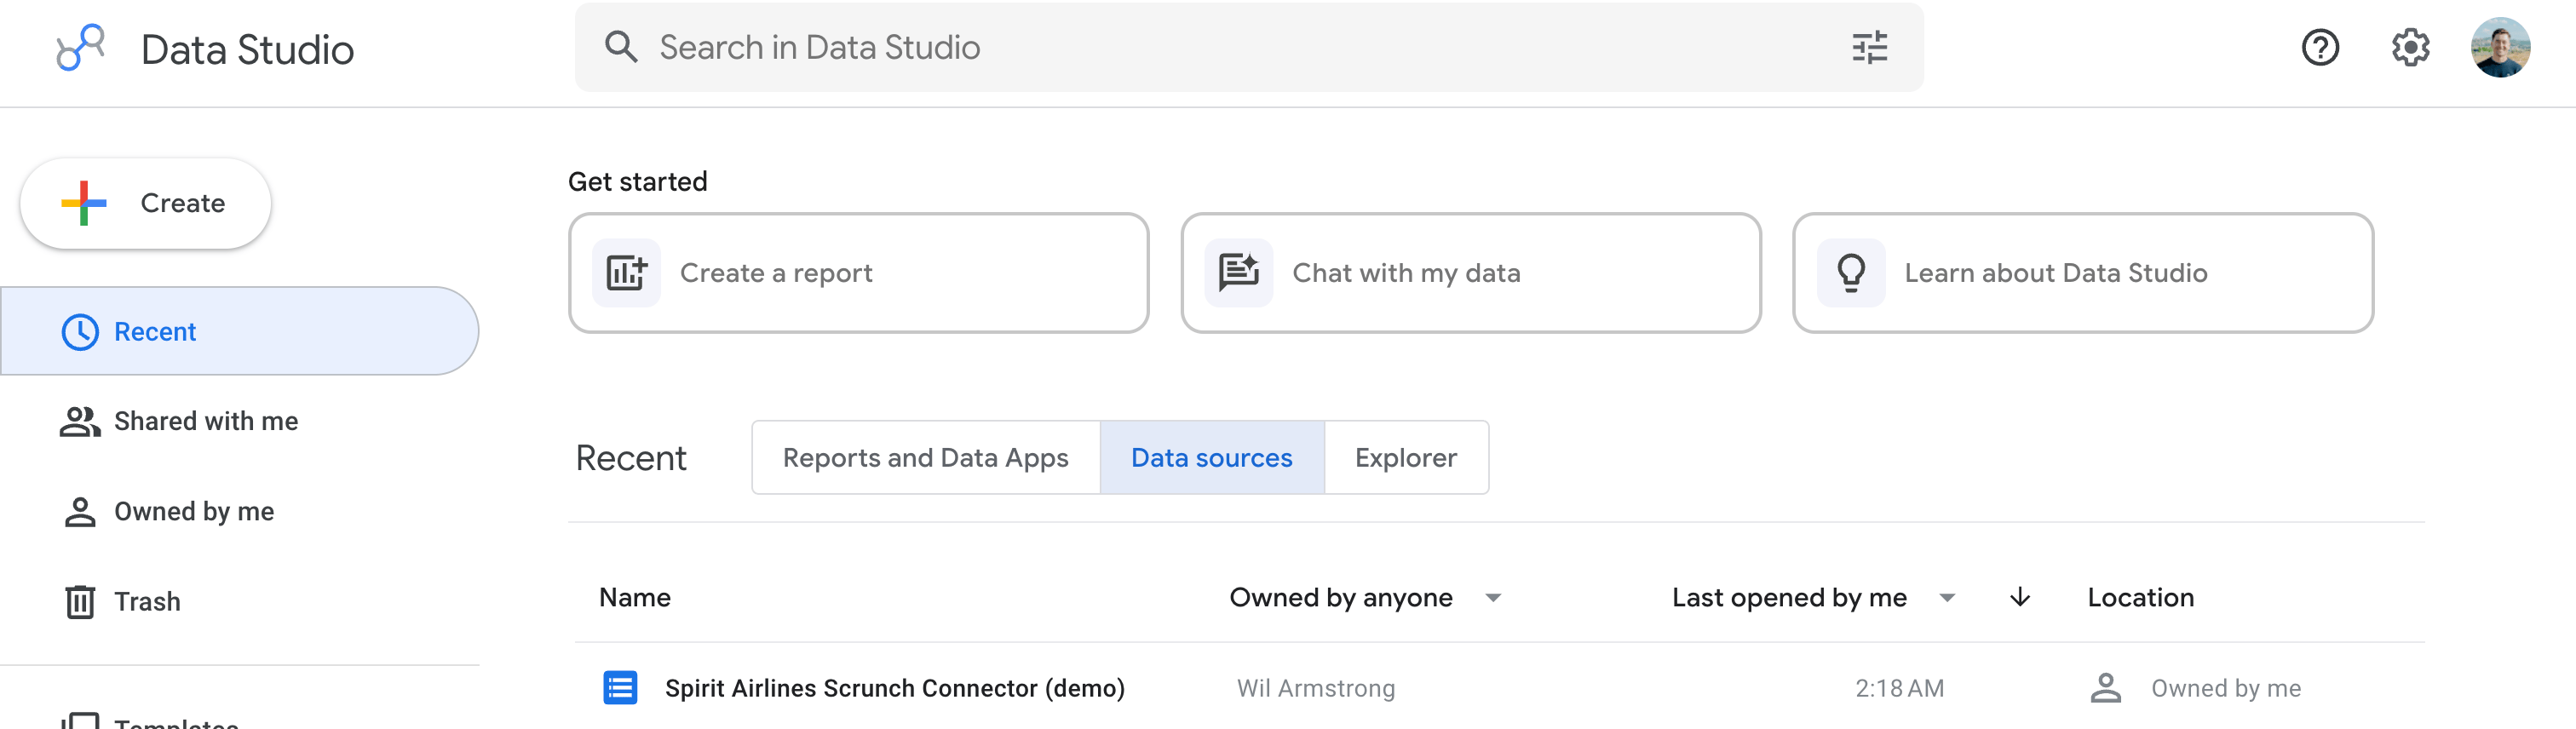Click the Create button
This screenshot has width=2576, height=729.
coord(146,203)
